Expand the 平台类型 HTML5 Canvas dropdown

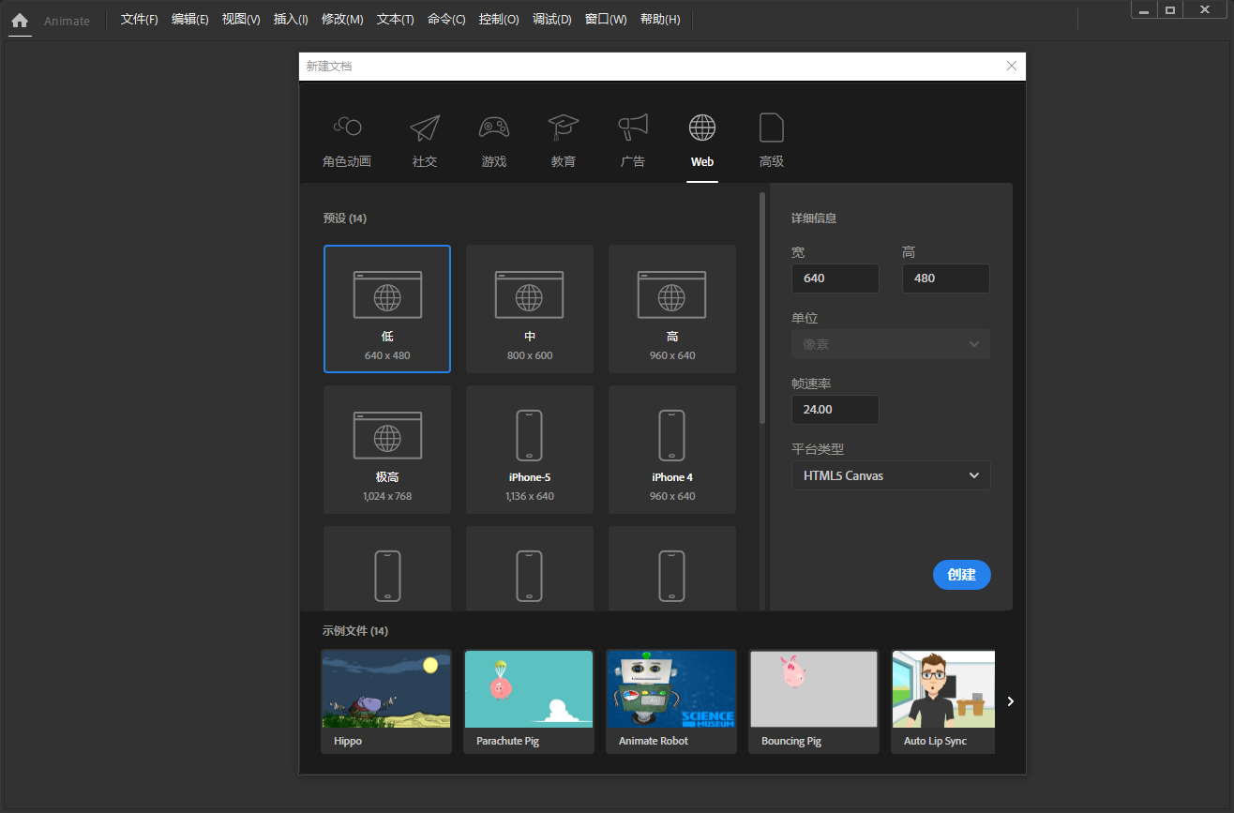coord(891,475)
